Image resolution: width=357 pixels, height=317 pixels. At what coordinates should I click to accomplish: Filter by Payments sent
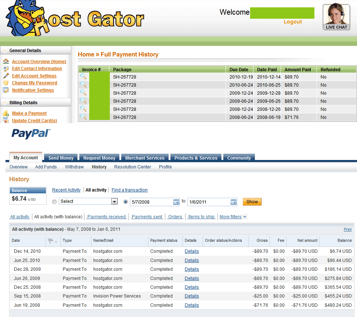click(x=147, y=217)
